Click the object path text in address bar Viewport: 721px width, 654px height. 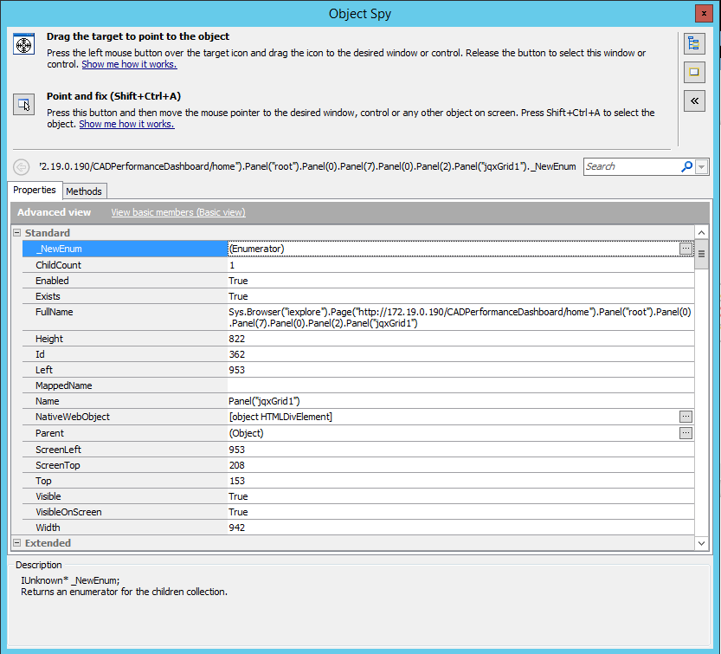(307, 166)
